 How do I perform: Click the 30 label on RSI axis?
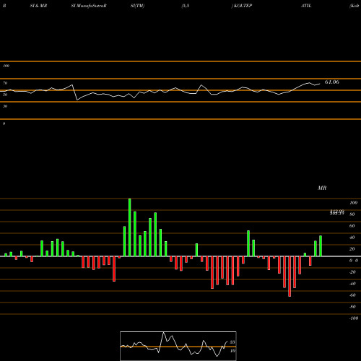coord(5,106)
